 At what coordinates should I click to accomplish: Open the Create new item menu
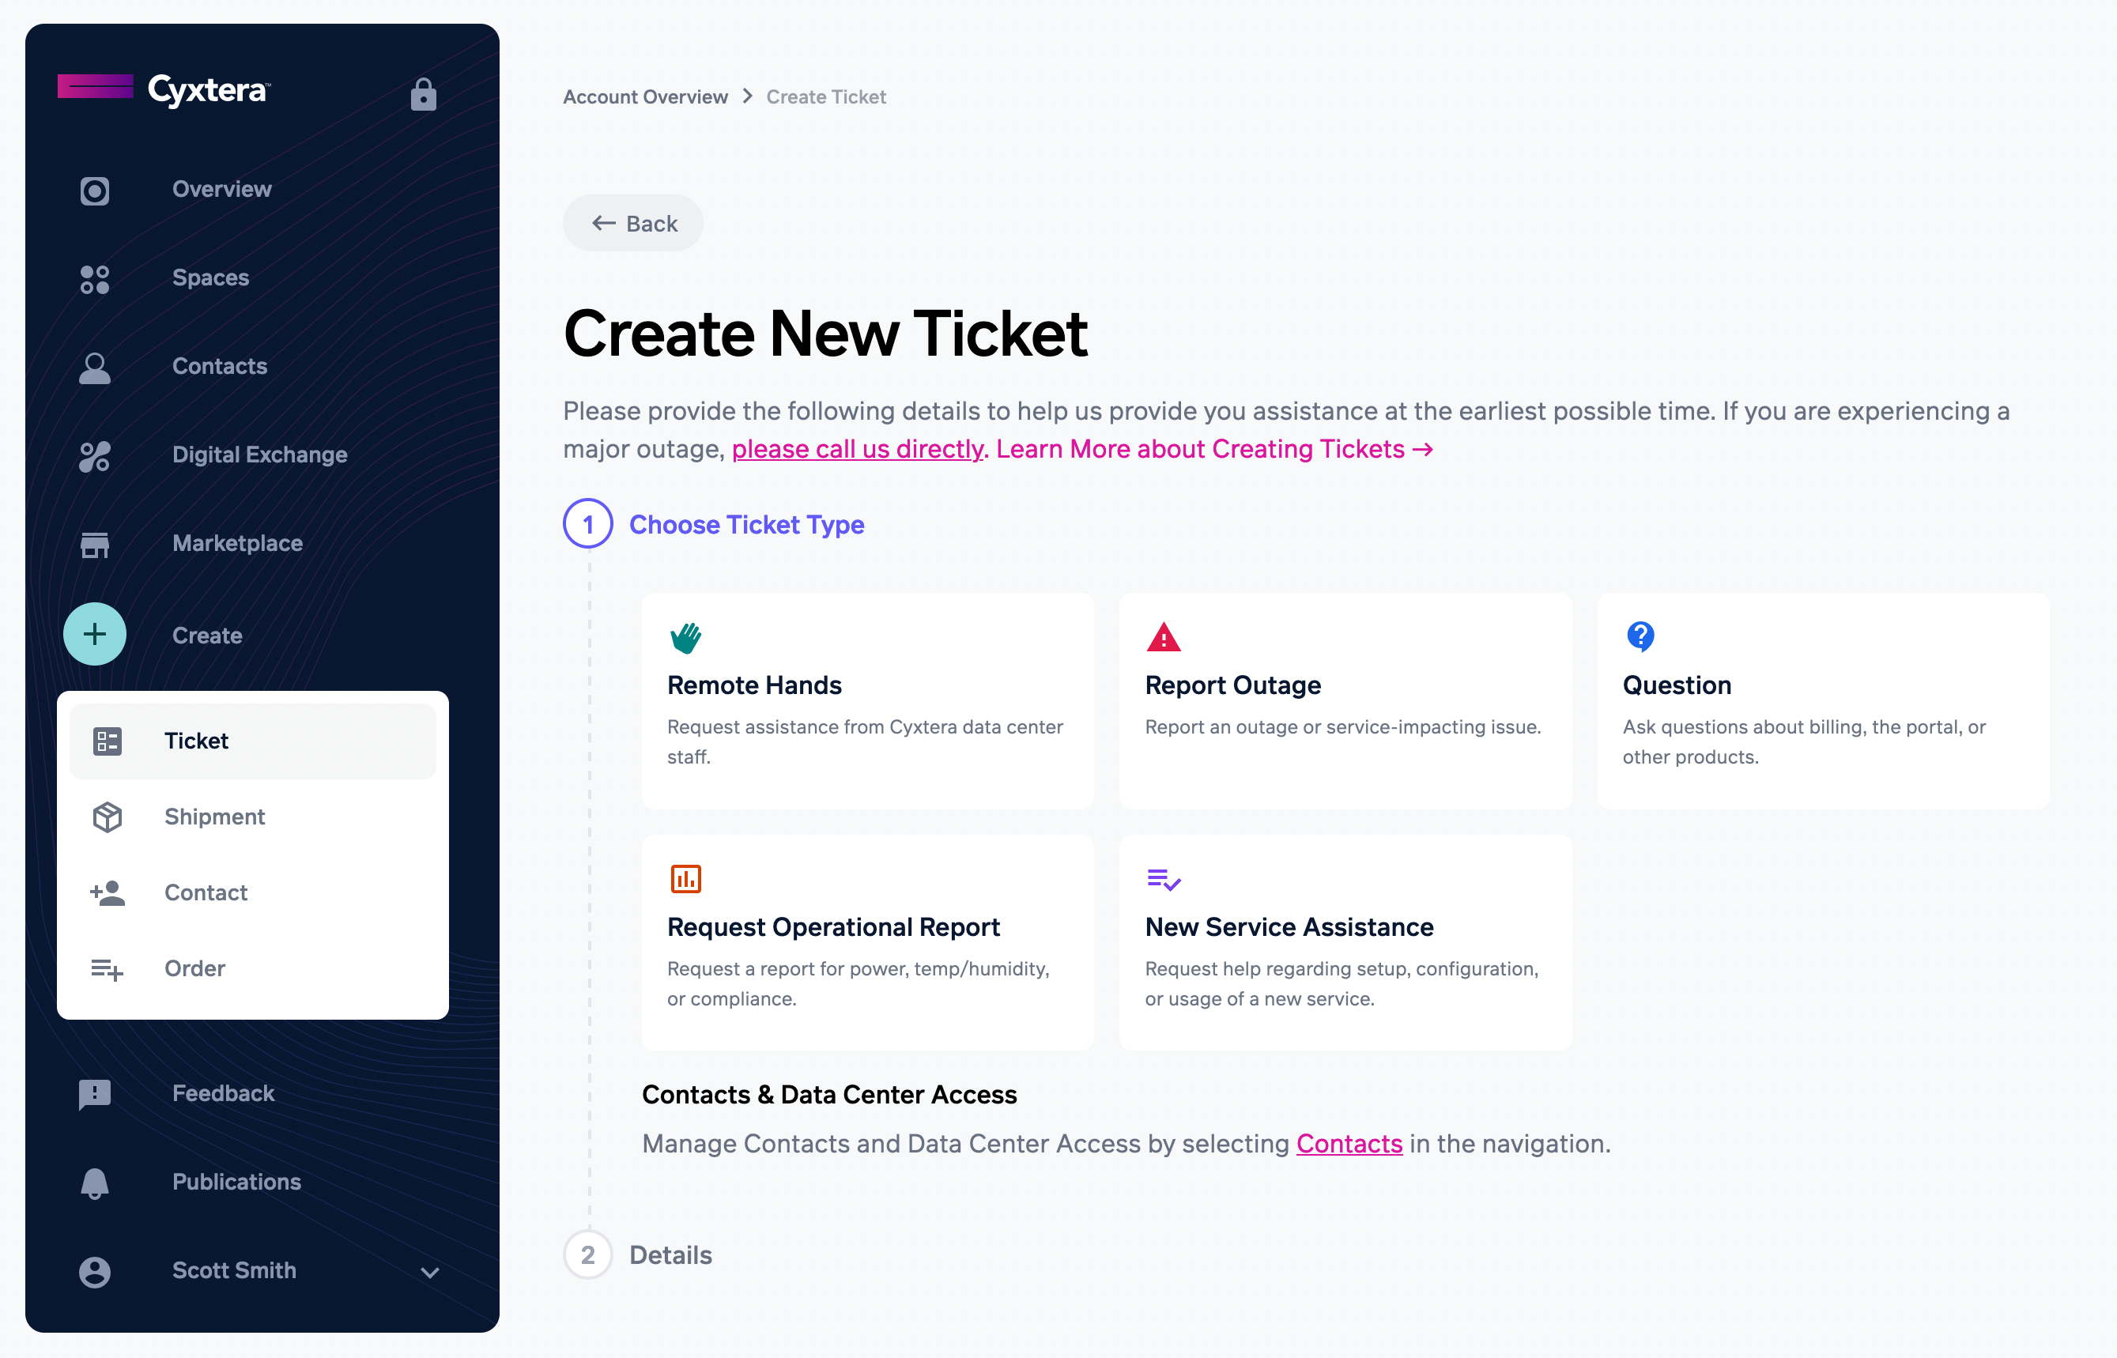[x=94, y=634]
